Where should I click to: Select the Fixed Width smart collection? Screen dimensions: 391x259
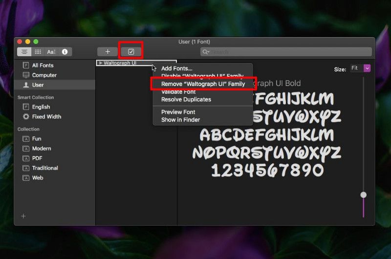(46, 117)
